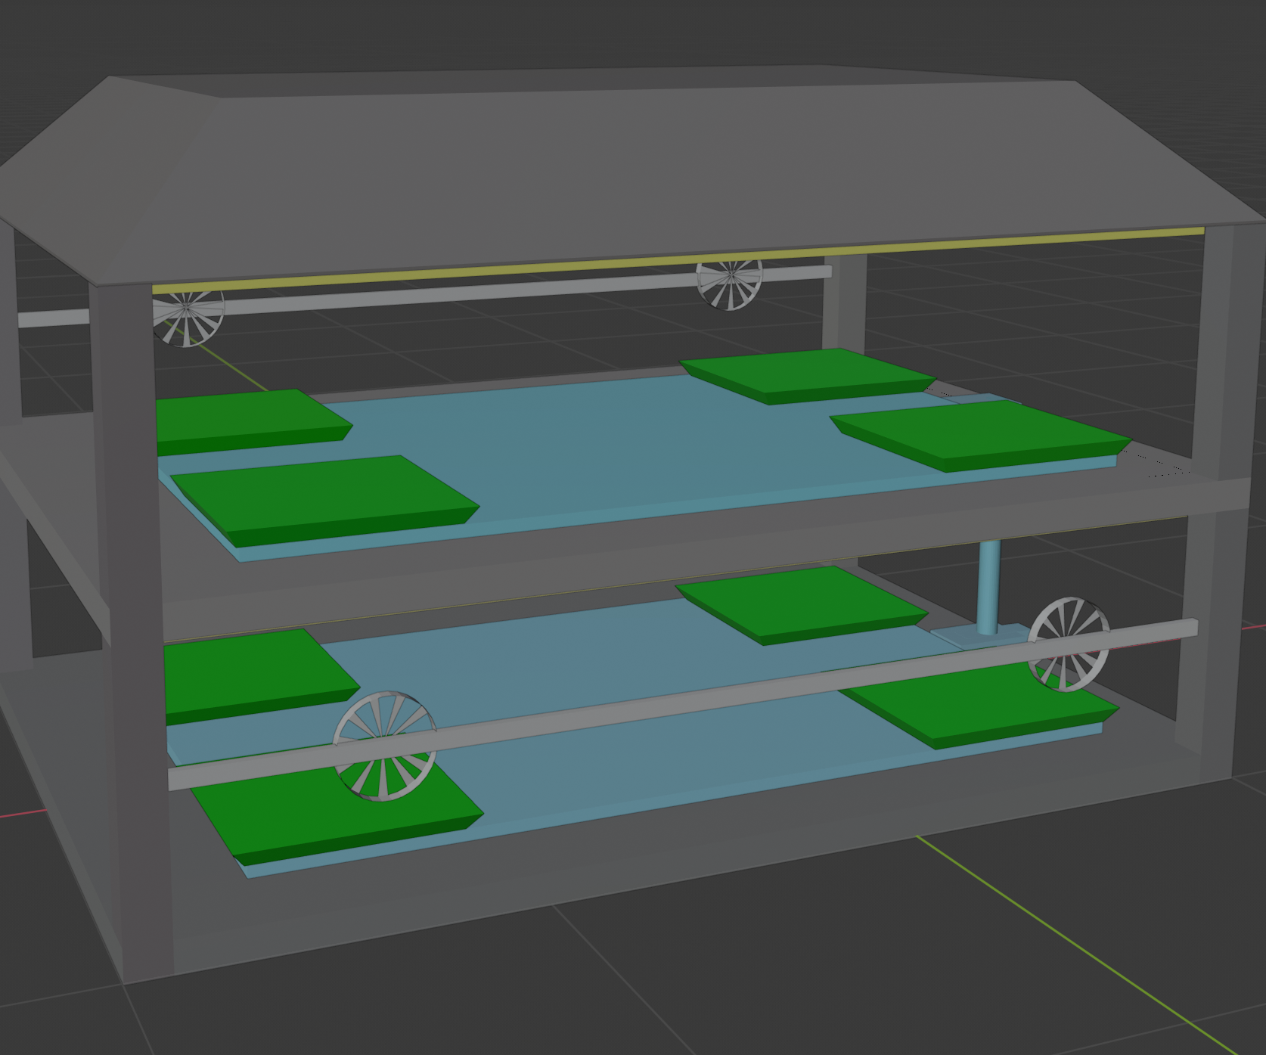The height and width of the screenshot is (1055, 1266).
Task: Select the fan wheel at the upper rail's right end
Action: (x=729, y=284)
